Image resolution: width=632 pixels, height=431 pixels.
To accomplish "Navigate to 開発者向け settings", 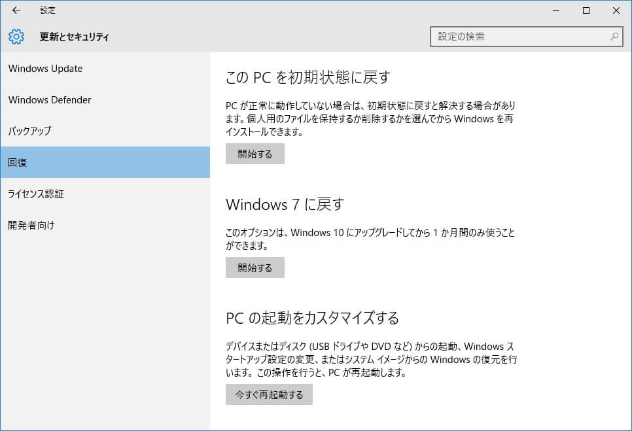I will click(x=31, y=225).
